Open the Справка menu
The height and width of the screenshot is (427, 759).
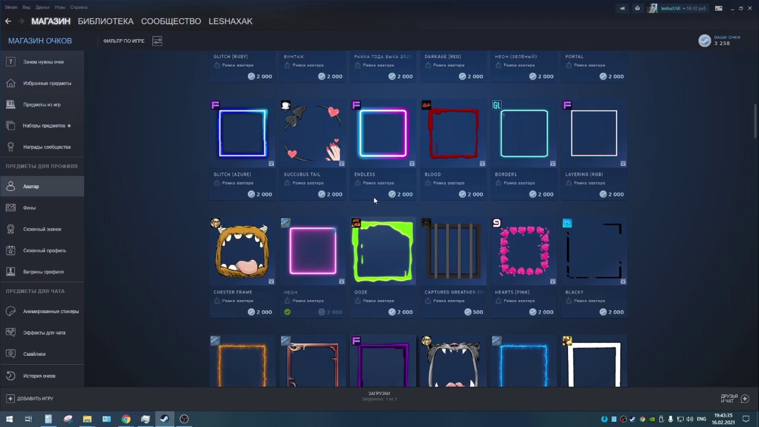[79, 7]
